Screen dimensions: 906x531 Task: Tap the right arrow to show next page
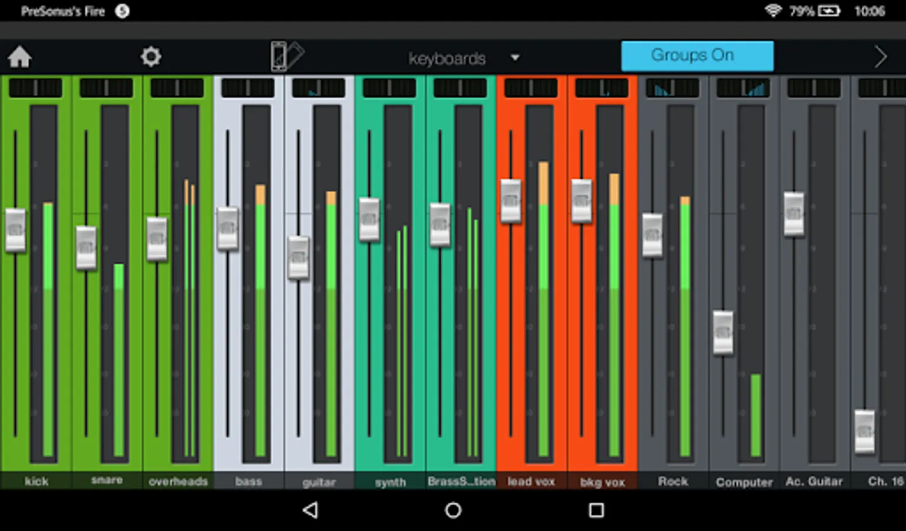881,57
